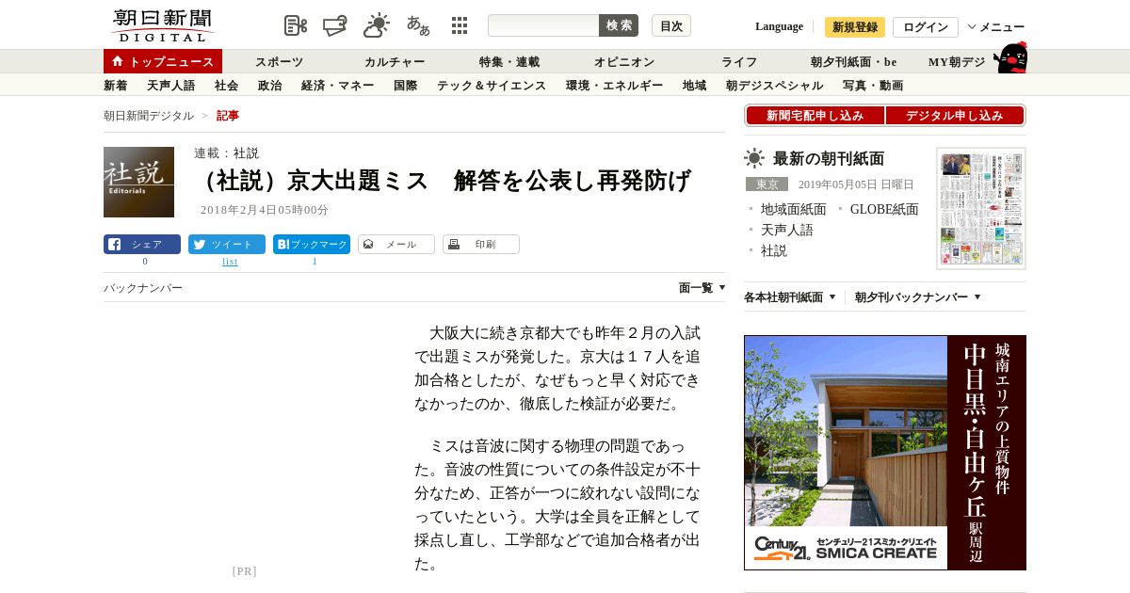Select the カルチャー tab
The image size is (1130, 593).
pyautogui.click(x=395, y=62)
